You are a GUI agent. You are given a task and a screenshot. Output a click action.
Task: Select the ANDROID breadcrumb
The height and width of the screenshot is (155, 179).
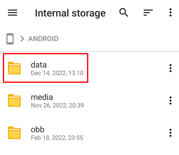coord(43,39)
